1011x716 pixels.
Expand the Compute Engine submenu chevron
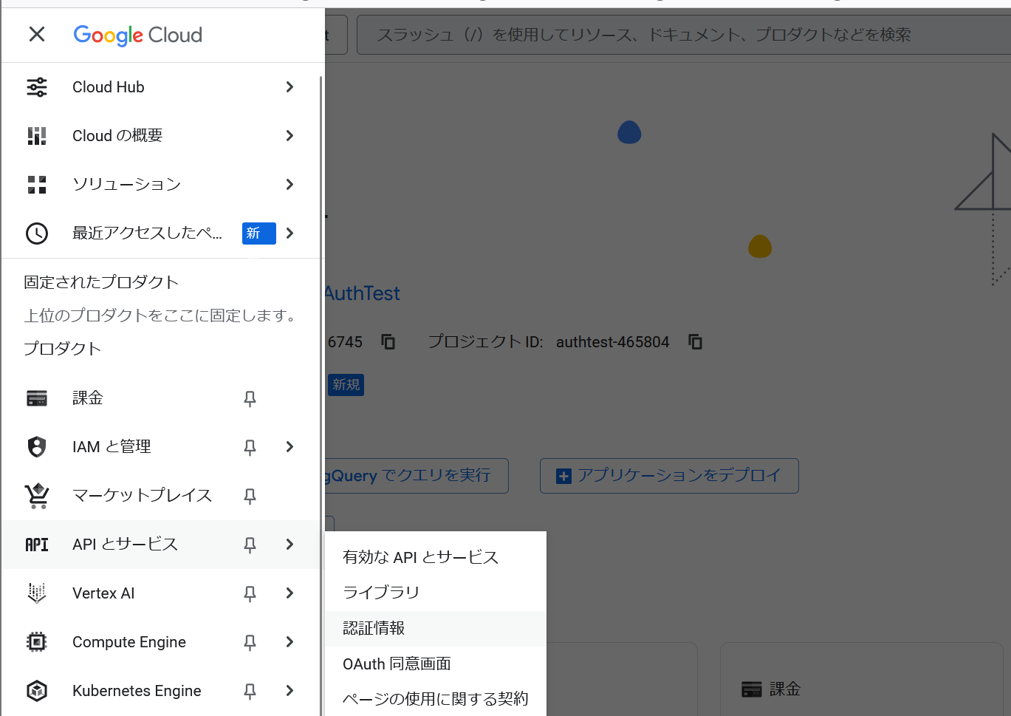click(x=289, y=642)
